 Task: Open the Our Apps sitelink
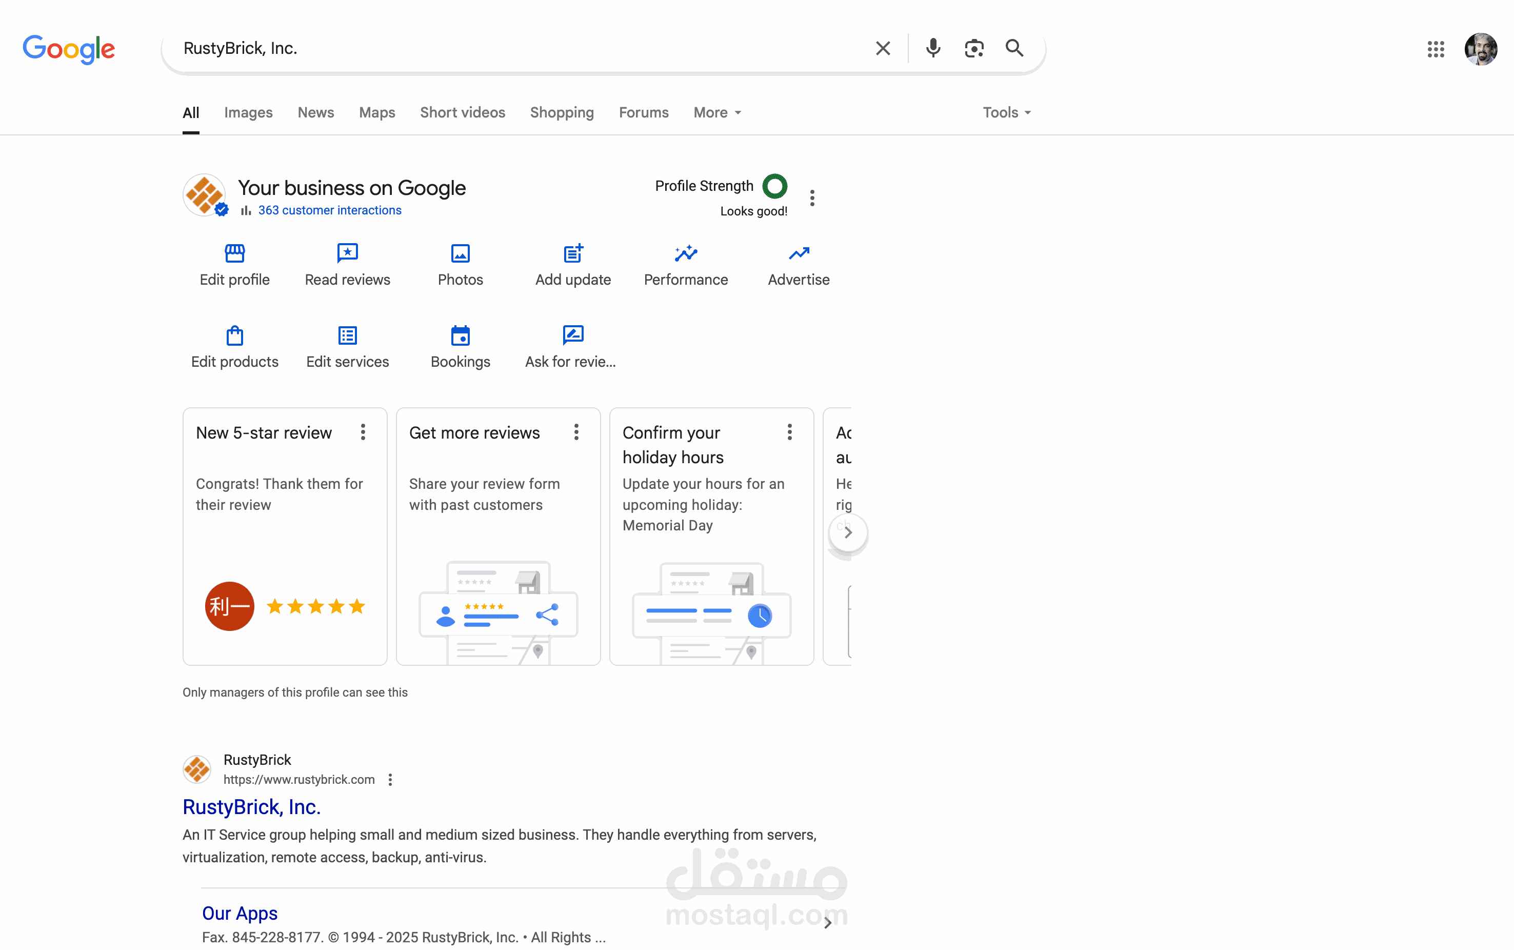[x=240, y=913]
